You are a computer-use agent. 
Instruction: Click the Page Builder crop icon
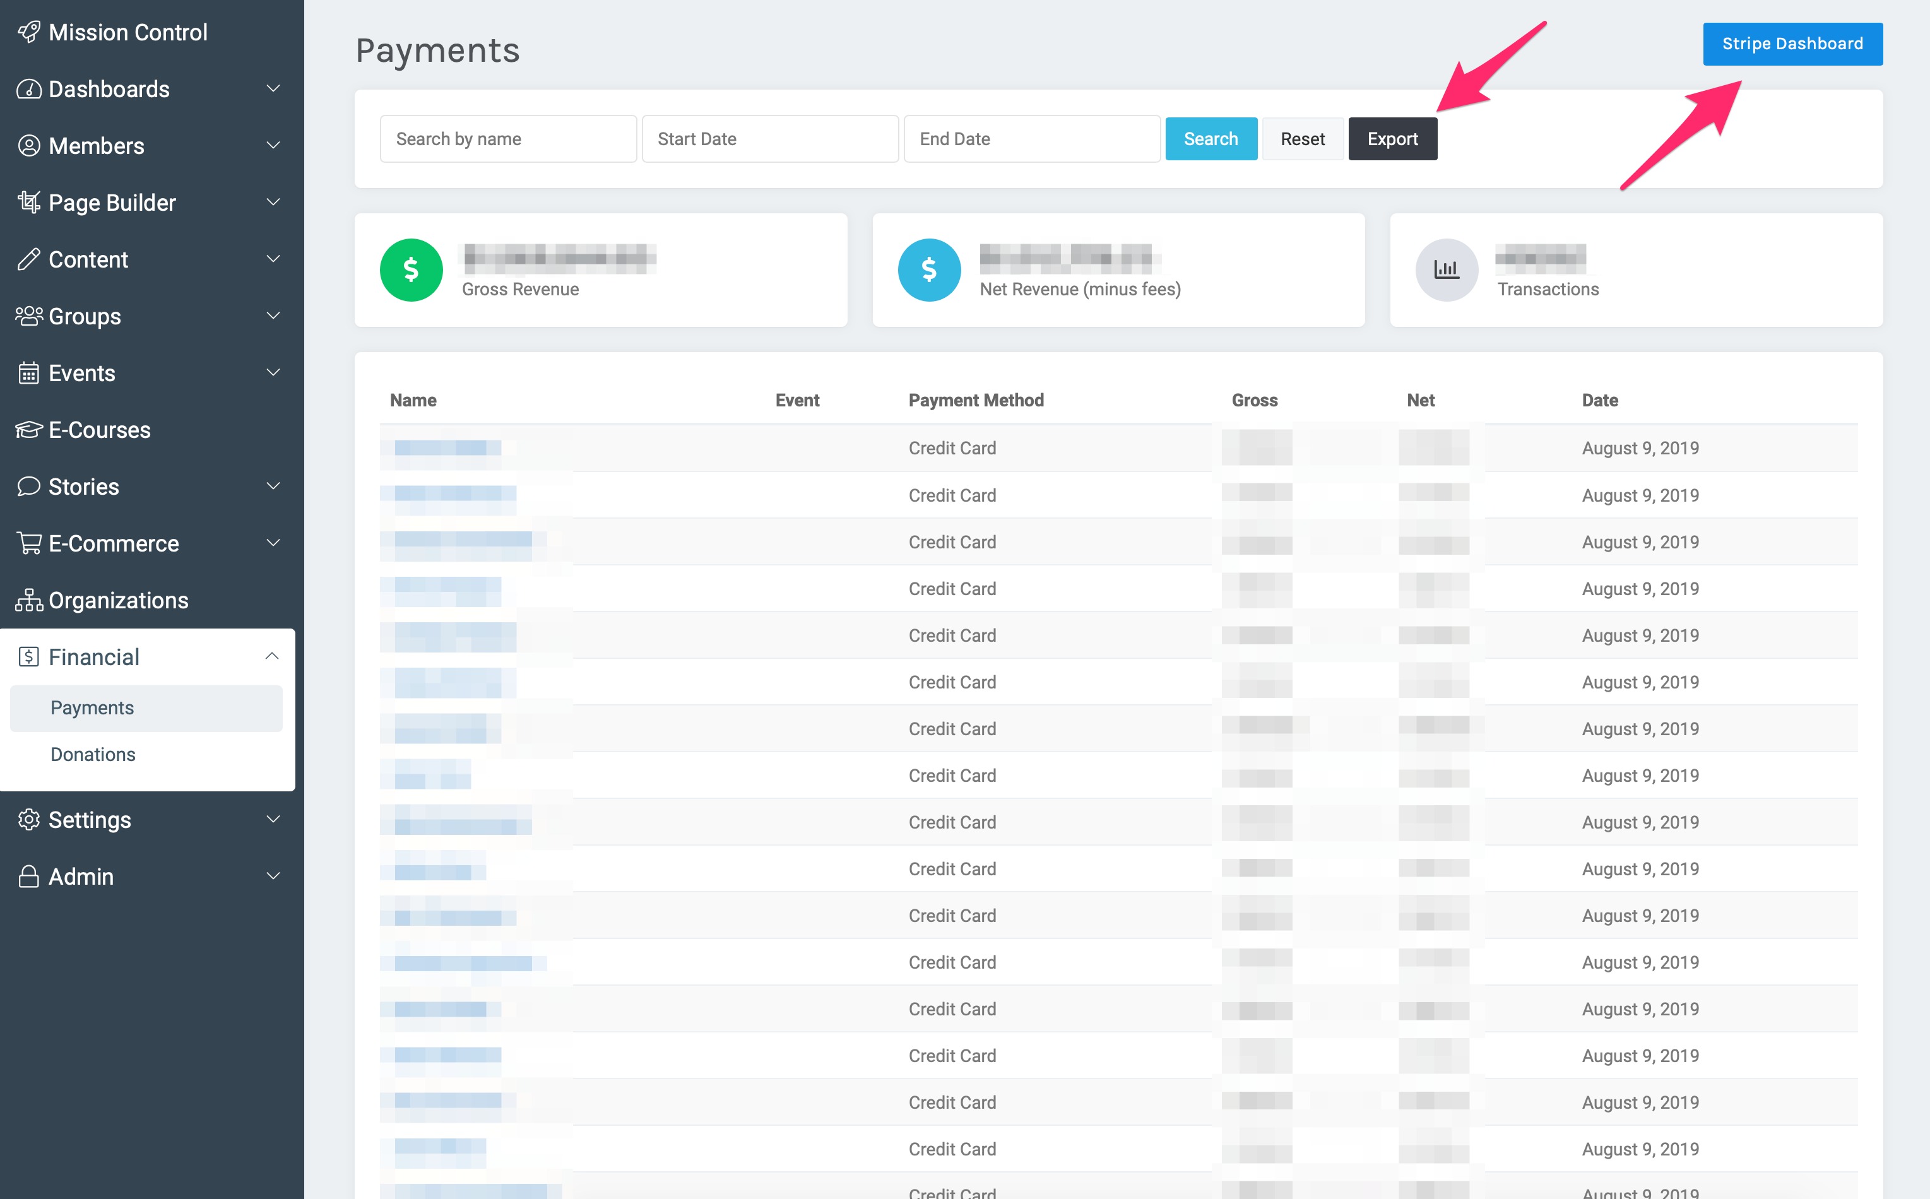click(29, 202)
